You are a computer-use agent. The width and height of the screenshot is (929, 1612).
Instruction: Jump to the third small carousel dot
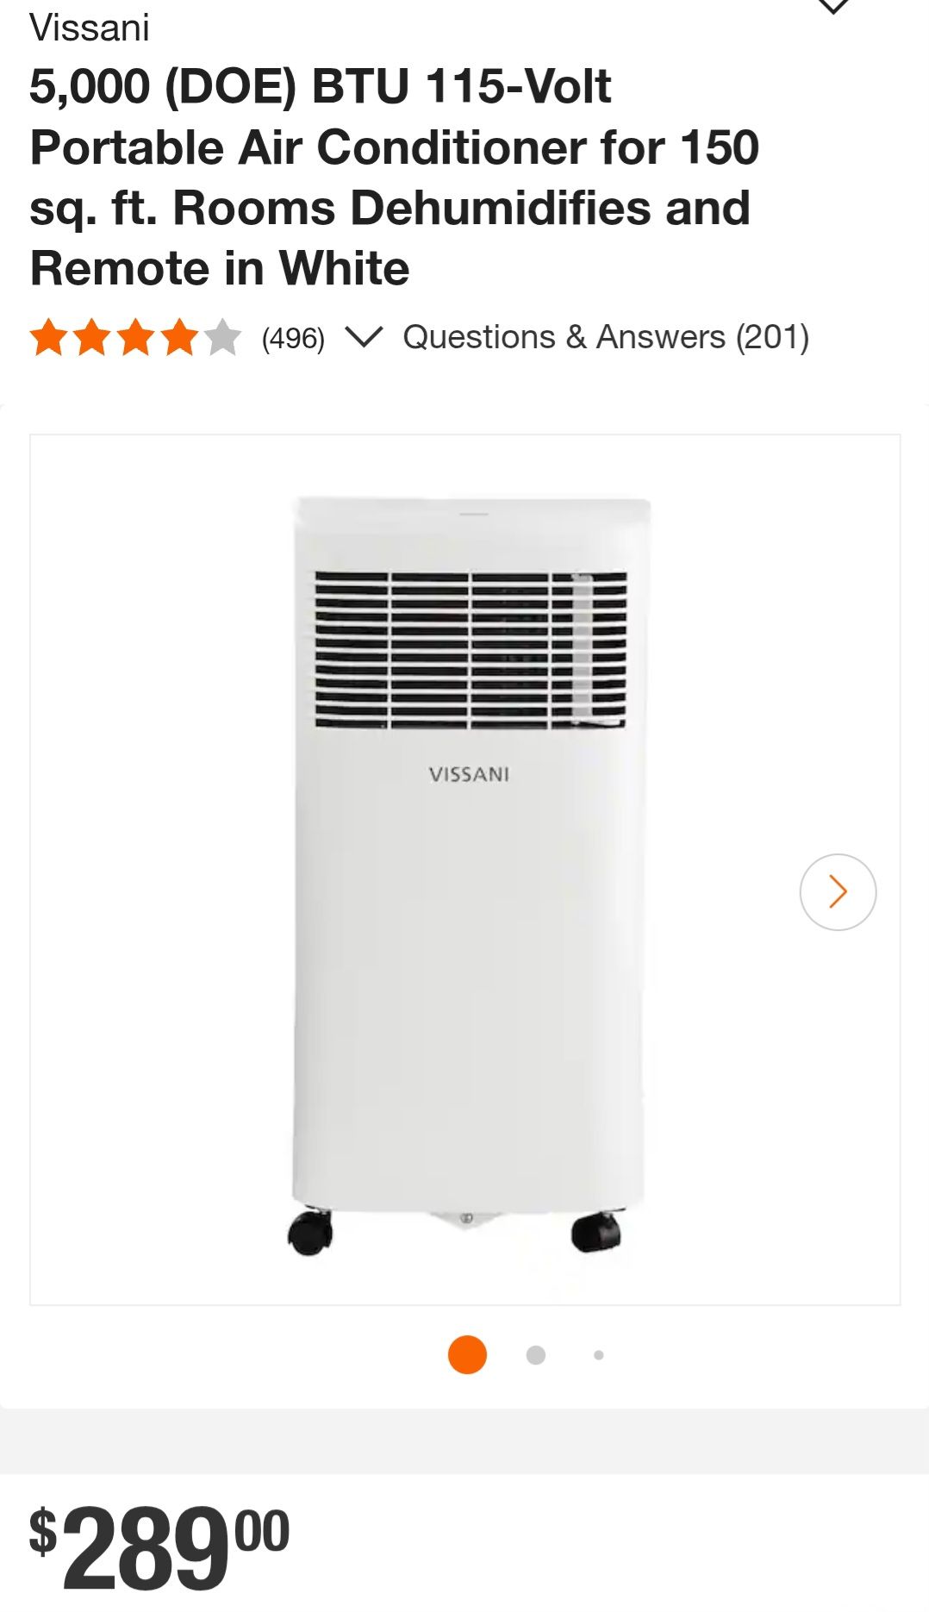(x=599, y=1355)
